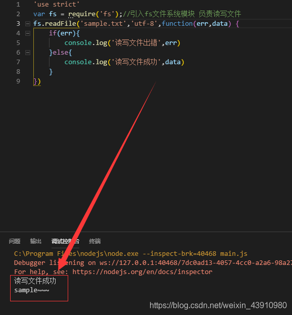Click the 读写文件成功 console output line
The height and width of the screenshot is (315, 292).
point(35,281)
